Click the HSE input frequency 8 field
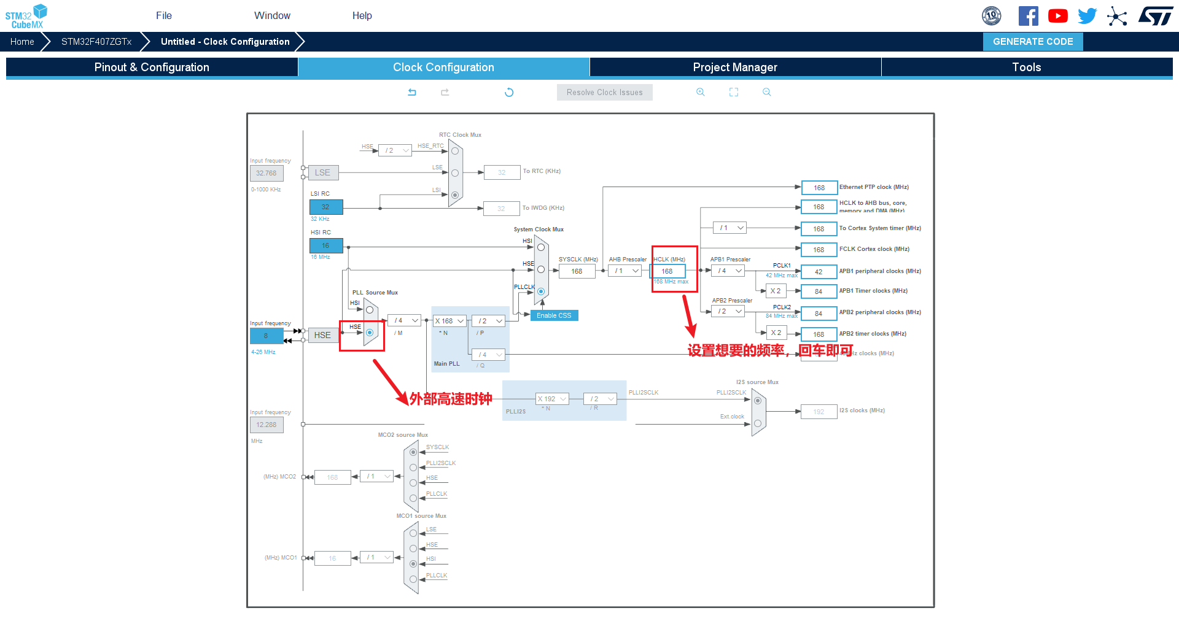Image resolution: width=1179 pixels, height=624 pixels. [267, 336]
